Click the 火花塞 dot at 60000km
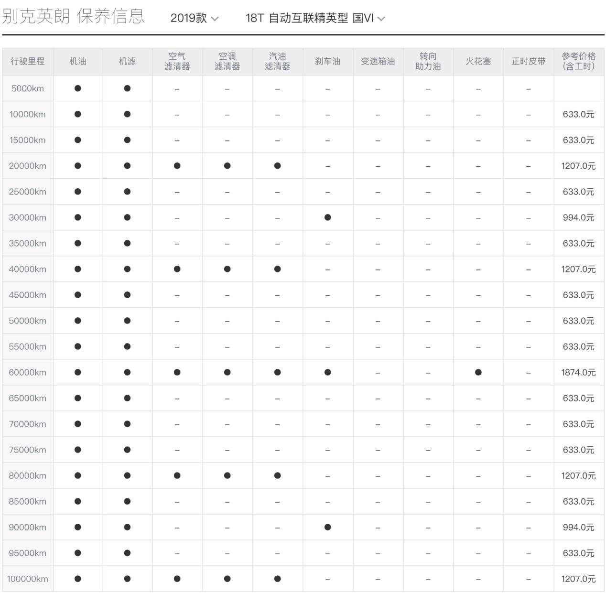Image resolution: width=606 pixels, height=593 pixels. 477,372
